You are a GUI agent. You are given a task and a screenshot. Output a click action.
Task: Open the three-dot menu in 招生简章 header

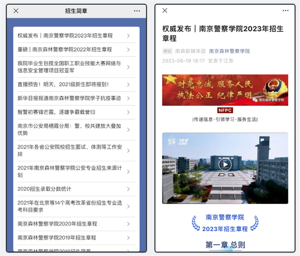(137, 11)
